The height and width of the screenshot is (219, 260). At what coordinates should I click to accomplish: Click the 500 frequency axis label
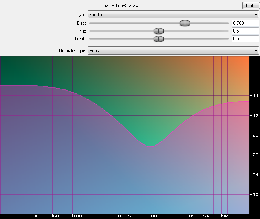133,216
